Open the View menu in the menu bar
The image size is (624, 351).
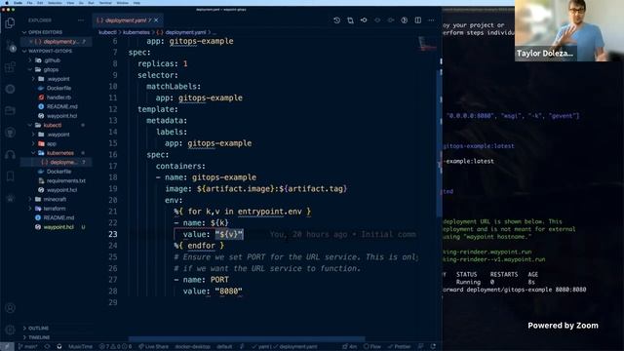[70, 3]
